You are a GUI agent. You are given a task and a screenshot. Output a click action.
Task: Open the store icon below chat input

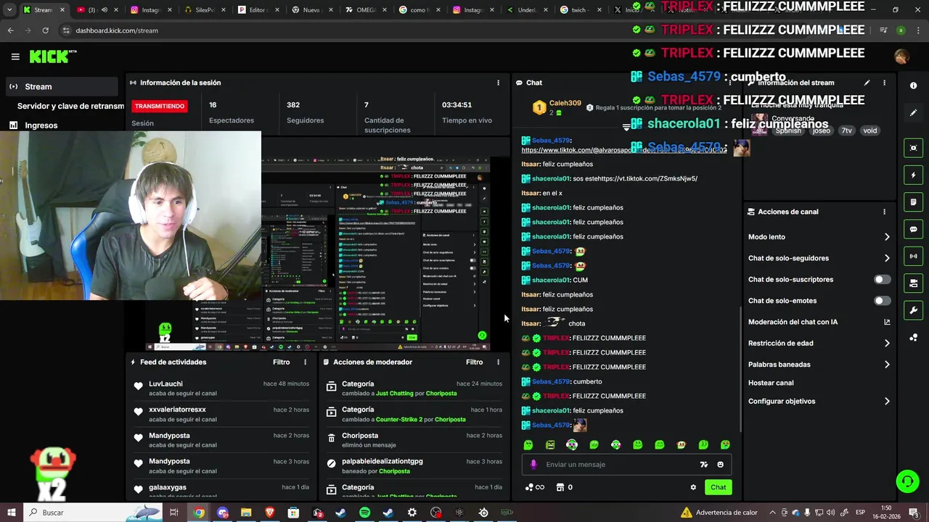tap(560, 487)
